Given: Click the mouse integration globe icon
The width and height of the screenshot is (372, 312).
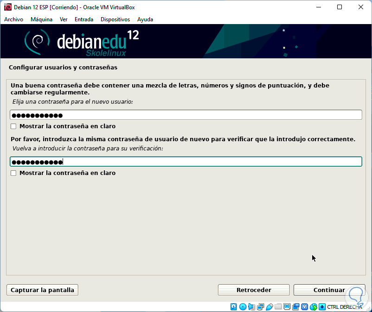Looking at the screenshot, I should [314, 307].
